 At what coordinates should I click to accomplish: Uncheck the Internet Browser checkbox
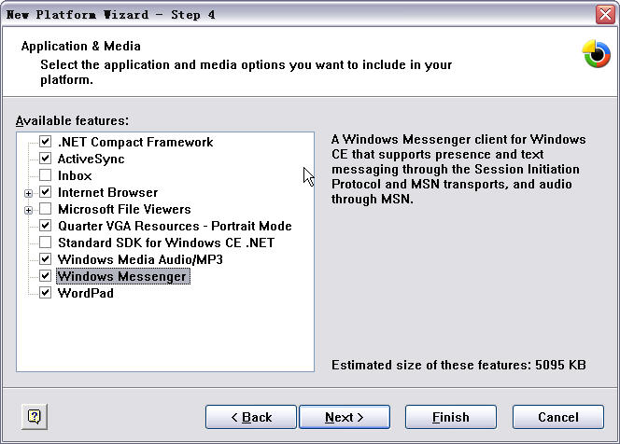45,192
